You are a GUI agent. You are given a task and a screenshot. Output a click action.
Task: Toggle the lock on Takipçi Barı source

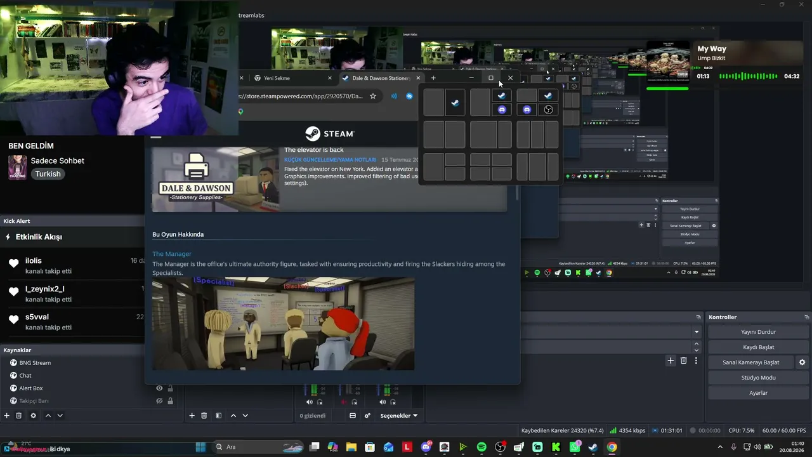click(171, 401)
